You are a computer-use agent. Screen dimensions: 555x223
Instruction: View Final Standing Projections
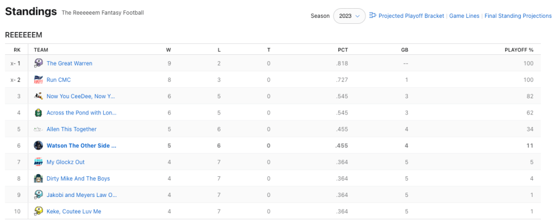[x=518, y=16]
